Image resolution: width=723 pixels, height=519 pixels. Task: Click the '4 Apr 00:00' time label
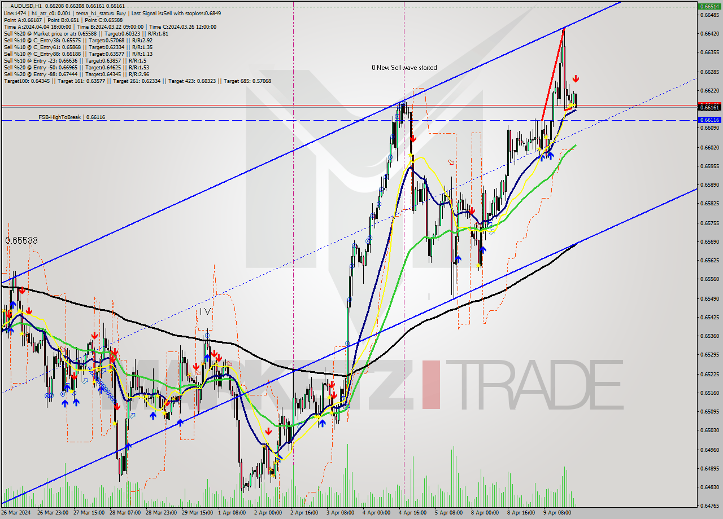tap(376, 513)
